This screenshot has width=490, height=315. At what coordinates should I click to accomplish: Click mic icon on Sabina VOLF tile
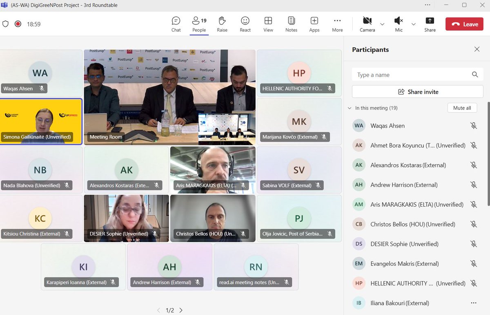pyautogui.click(x=317, y=185)
